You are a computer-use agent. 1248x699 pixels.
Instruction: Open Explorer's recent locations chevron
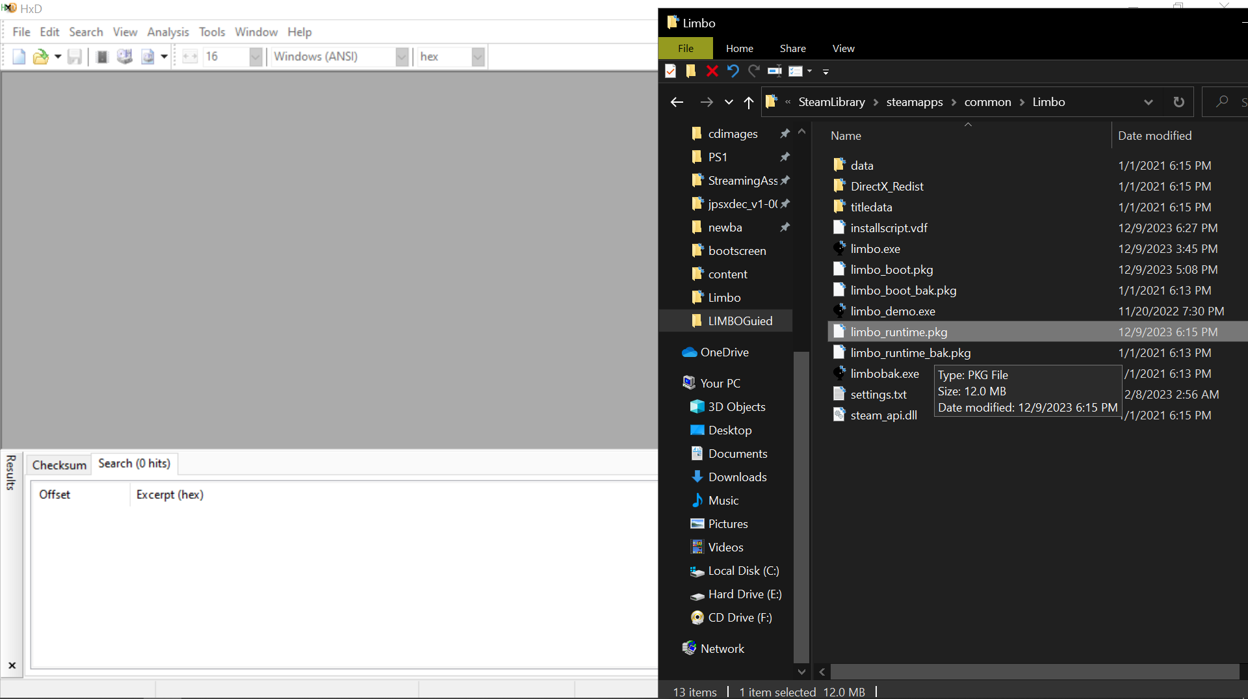729,102
